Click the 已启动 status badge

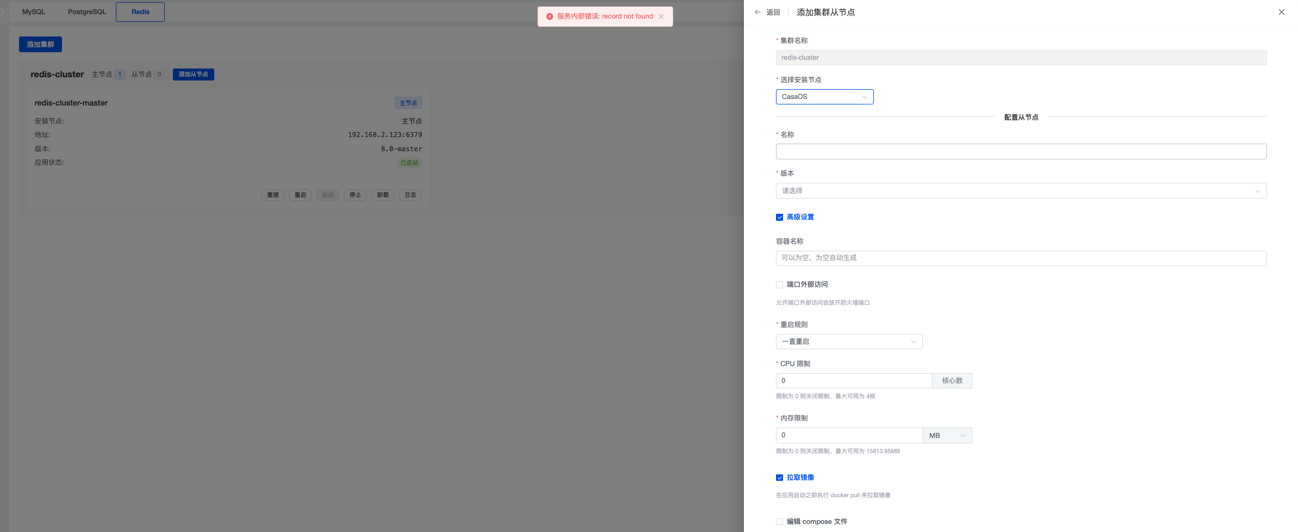point(409,163)
